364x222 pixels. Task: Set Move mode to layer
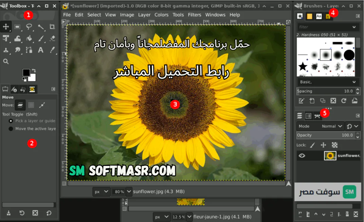pos(20,105)
